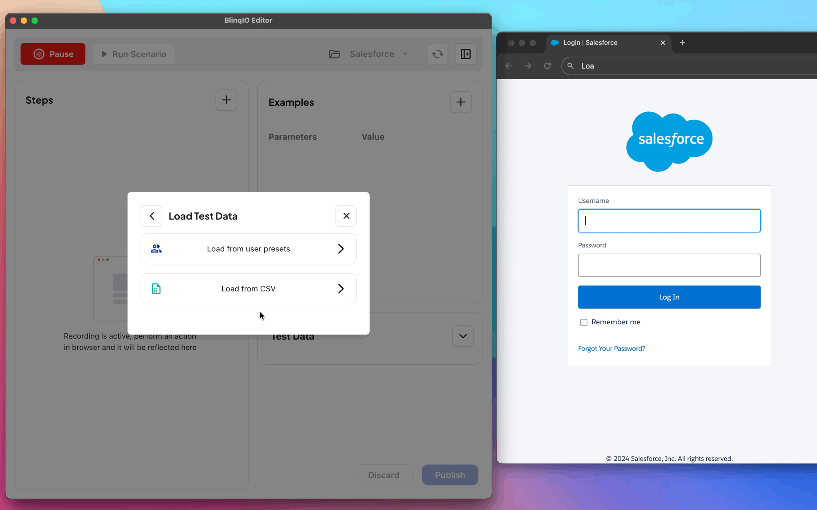817x510 pixels.
Task: Click the Username field in Salesforce login
Action: [669, 221]
